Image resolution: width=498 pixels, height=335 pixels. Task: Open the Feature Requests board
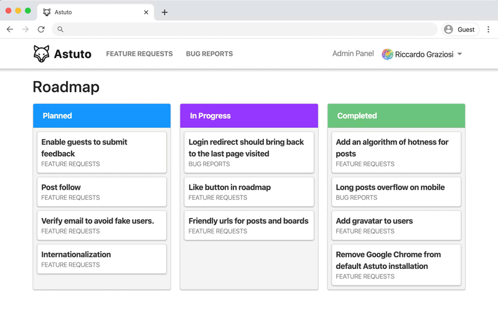click(139, 54)
